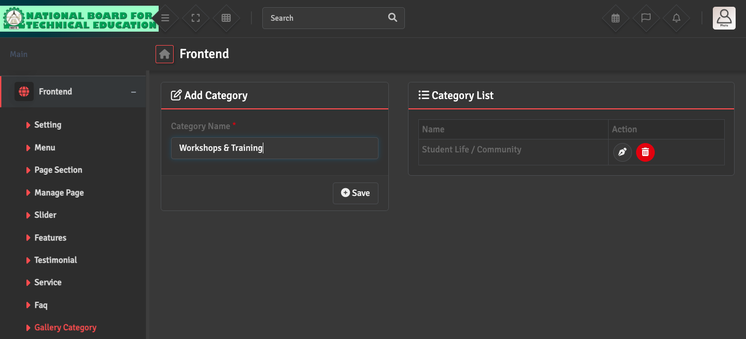
Task: Open the Setting sidebar item
Action: [x=48, y=125]
